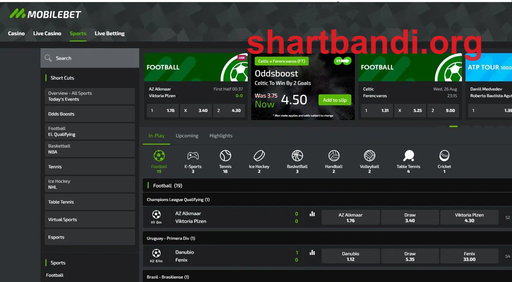Viewport: 512px width, 282px height.
Task: Open stats chart icon for AZ Alkmaar match
Action: point(312,214)
